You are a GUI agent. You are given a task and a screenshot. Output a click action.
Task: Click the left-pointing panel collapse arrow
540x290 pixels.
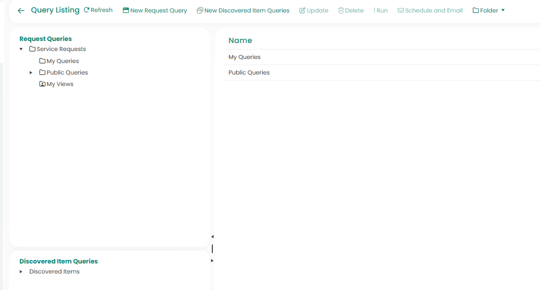(x=212, y=236)
